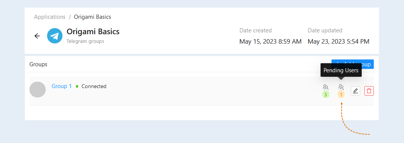Click the Connected status label

[x=94, y=86]
